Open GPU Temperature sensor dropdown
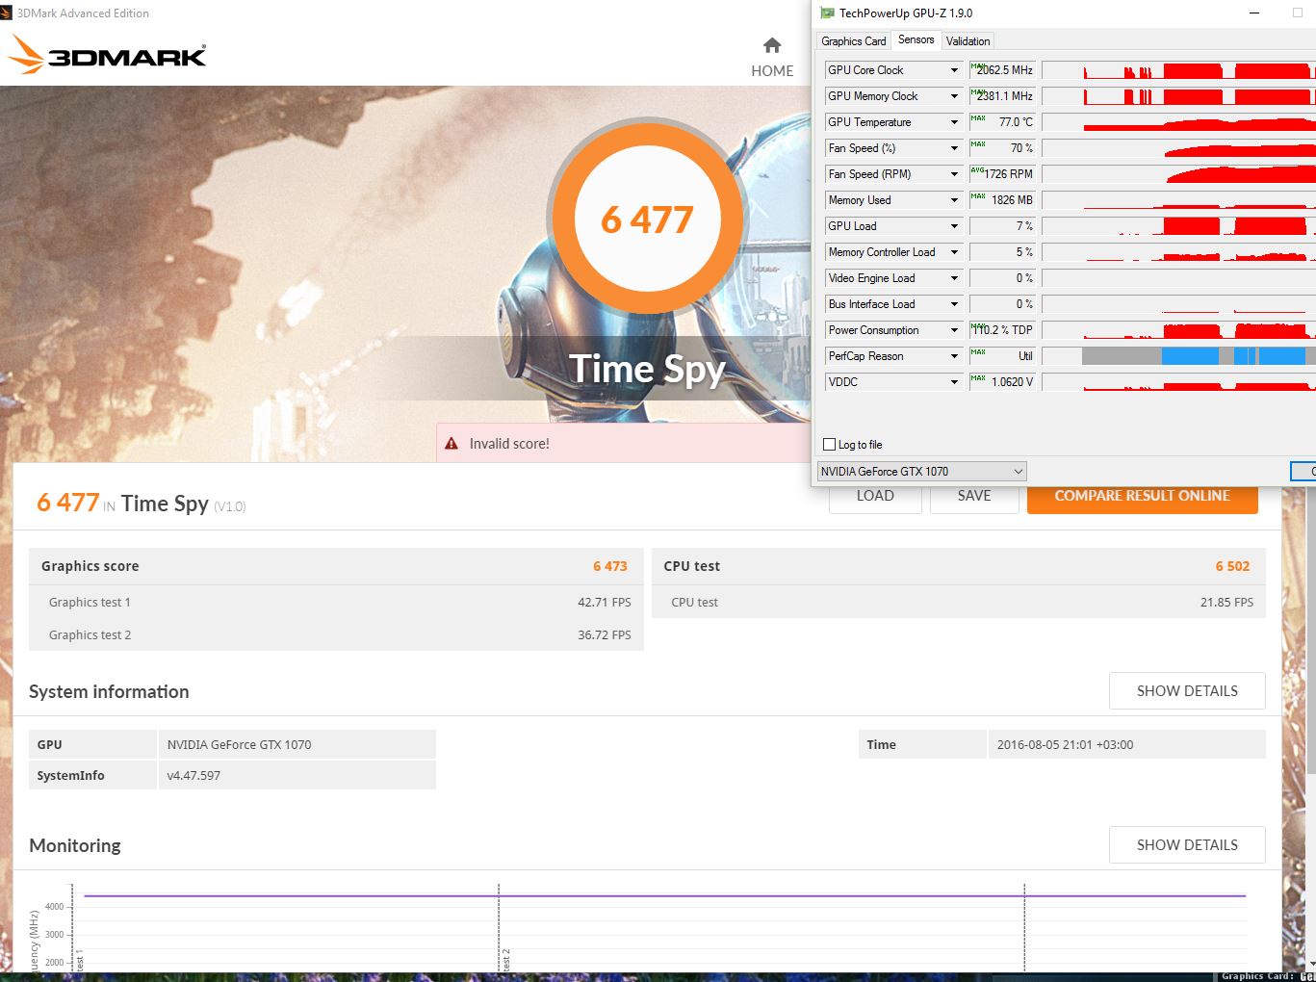Image resolution: width=1316 pixels, height=982 pixels. click(954, 122)
